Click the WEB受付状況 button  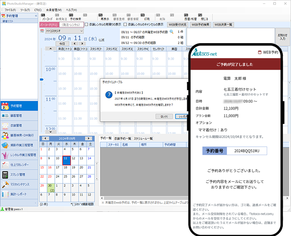click(x=177, y=24)
